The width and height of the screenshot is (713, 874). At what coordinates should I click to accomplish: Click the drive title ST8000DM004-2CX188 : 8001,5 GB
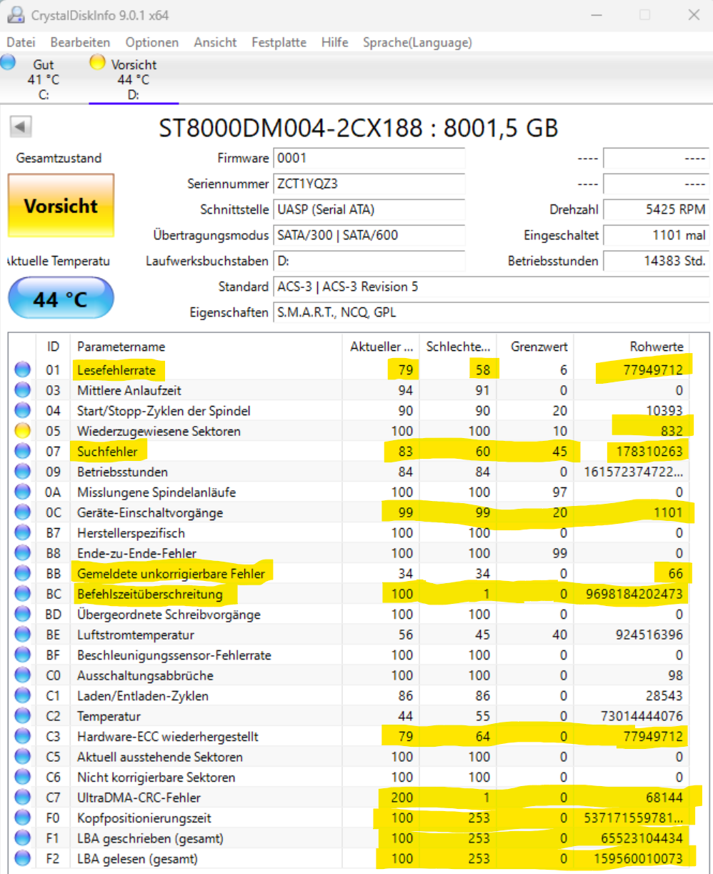click(x=358, y=128)
